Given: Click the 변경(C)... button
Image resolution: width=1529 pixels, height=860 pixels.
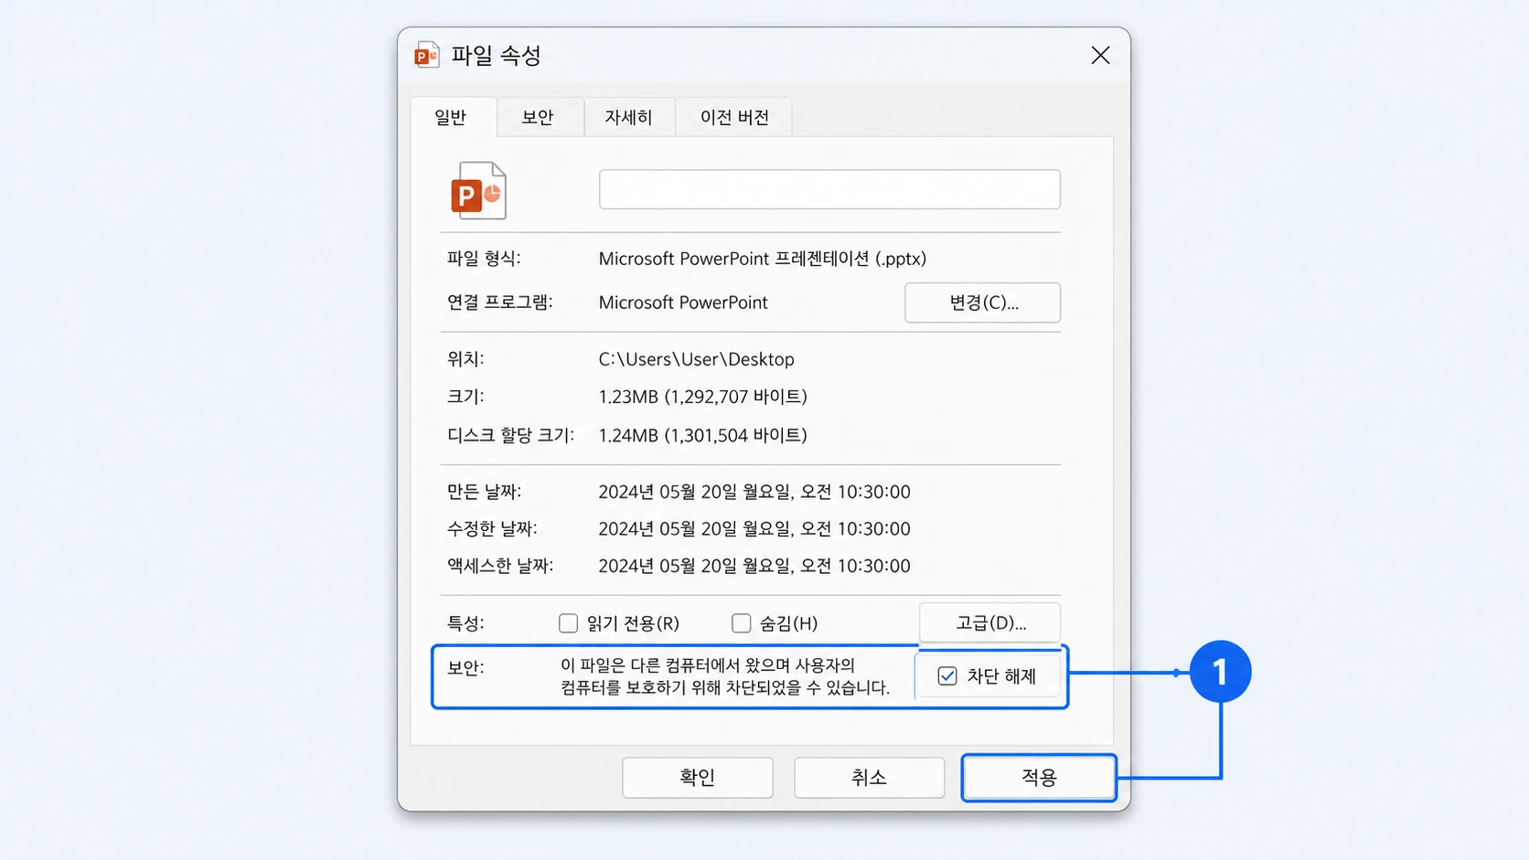Looking at the screenshot, I should click(983, 303).
